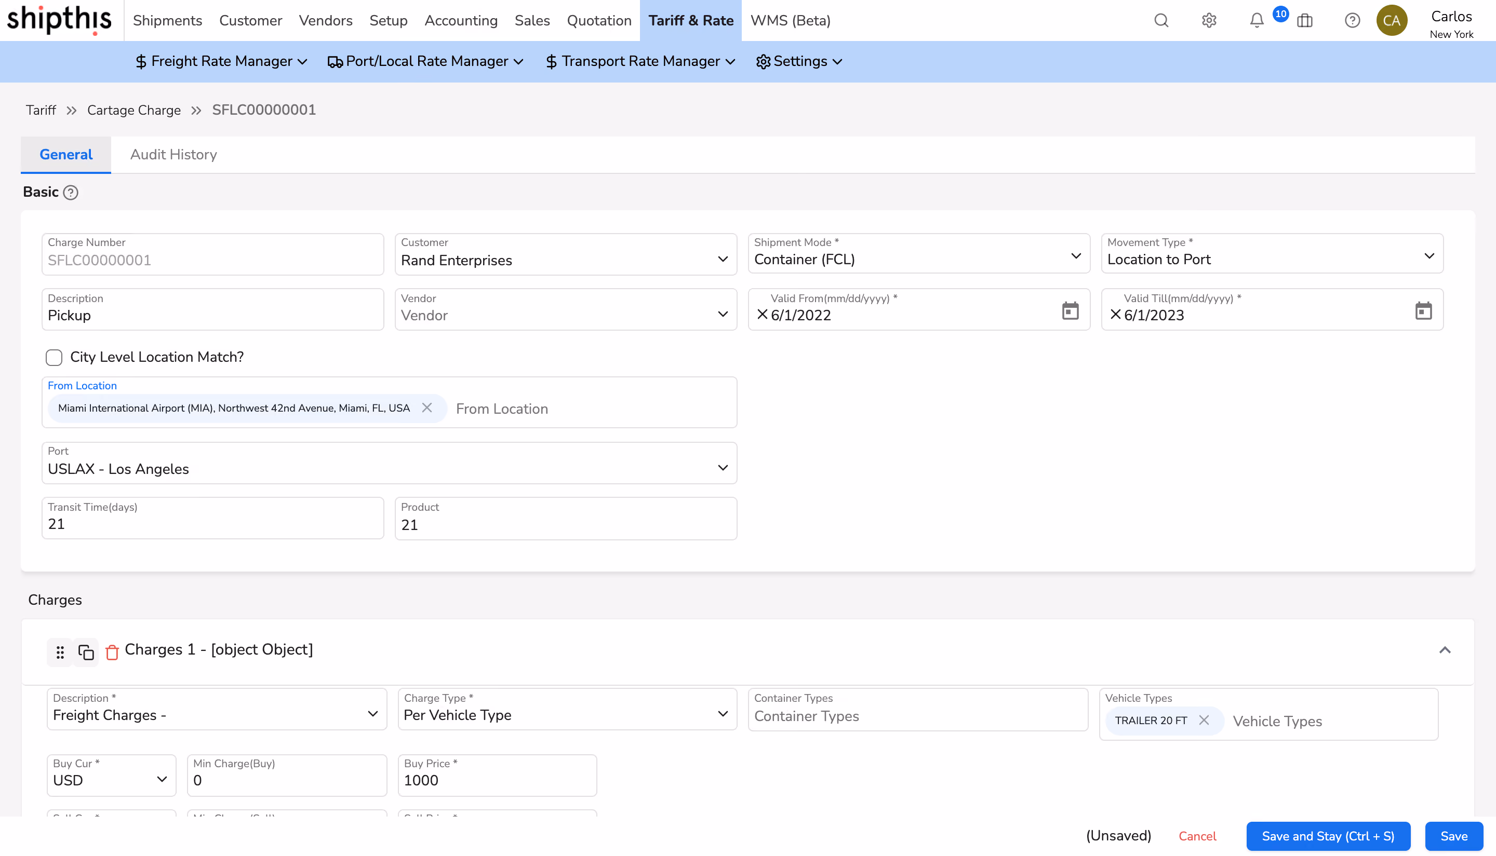Click the Save button
This screenshot has width=1496, height=856.
1453,836
